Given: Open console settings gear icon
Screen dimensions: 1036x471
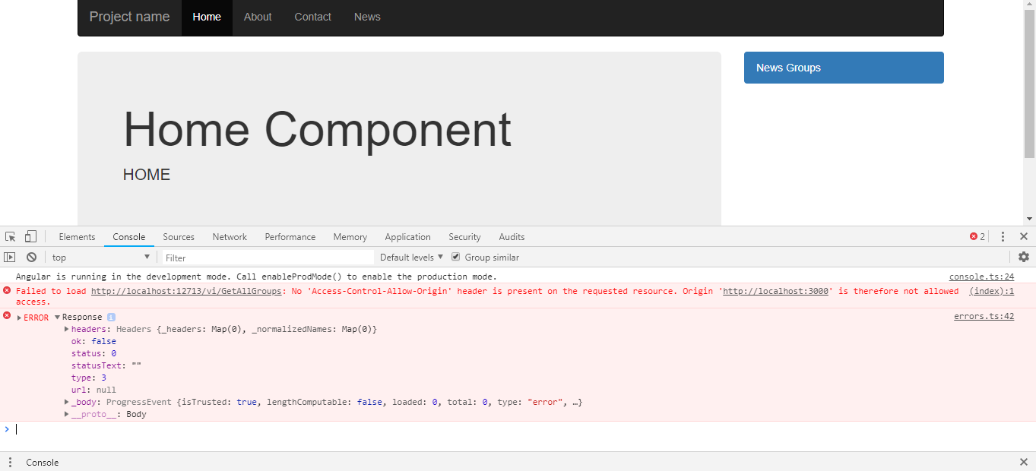Looking at the screenshot, I should pos(1023,258).
